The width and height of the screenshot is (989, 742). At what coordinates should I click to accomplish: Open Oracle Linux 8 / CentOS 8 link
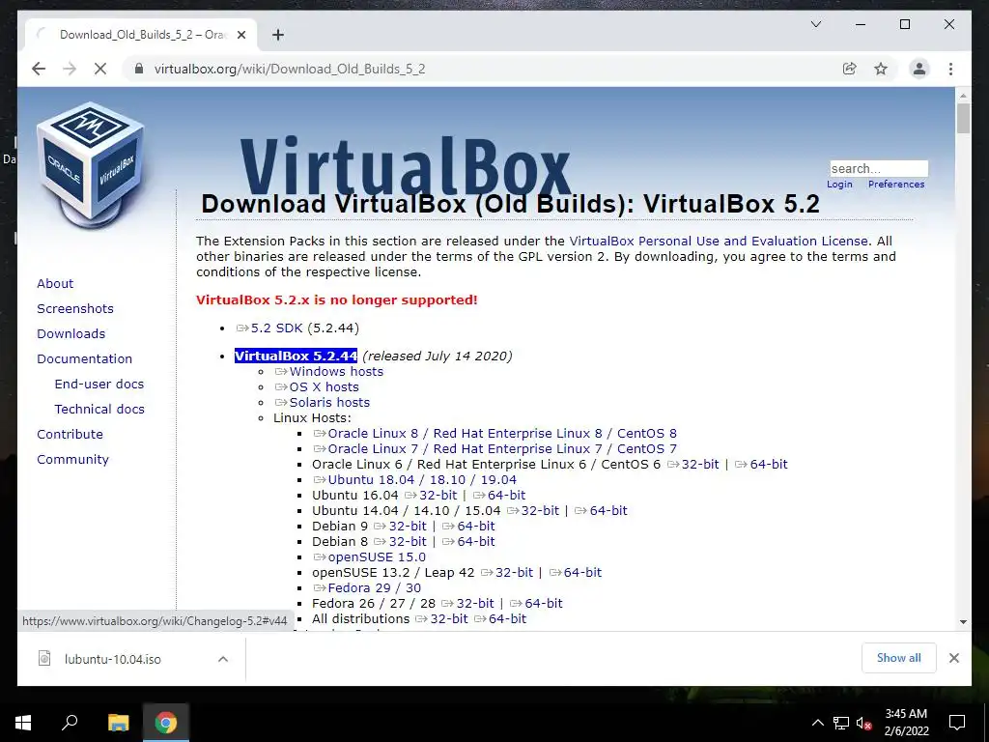(x=495, y=433)
